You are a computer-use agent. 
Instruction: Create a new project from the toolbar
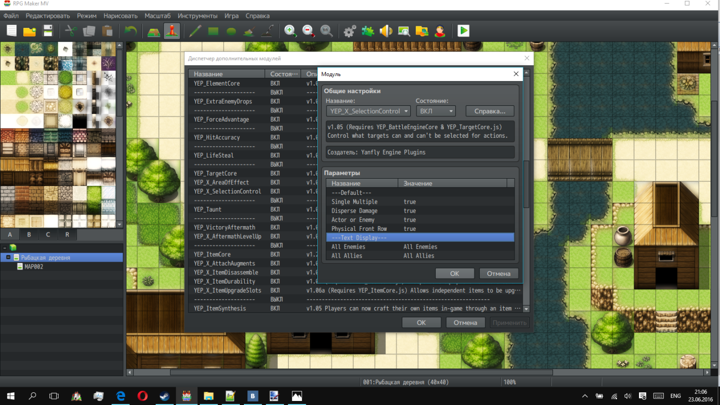[11, 31]
